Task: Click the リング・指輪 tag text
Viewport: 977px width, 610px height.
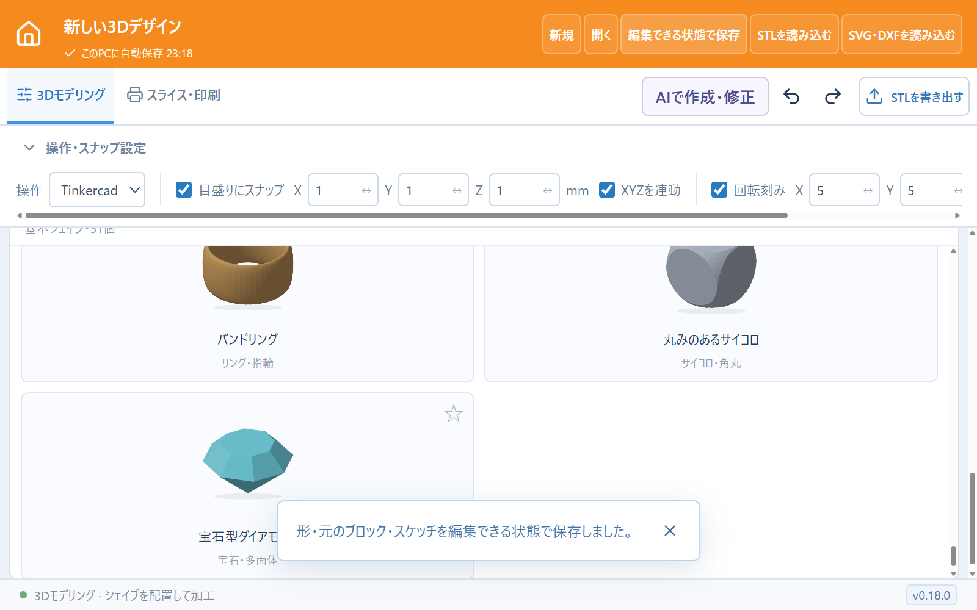Action: [247, 363]
